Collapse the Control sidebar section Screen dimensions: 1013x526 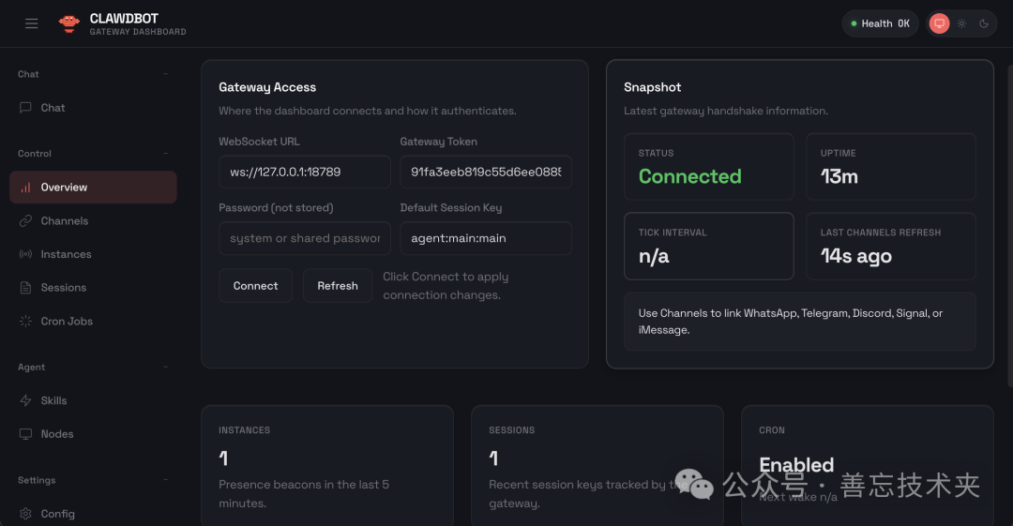[166, 154]
